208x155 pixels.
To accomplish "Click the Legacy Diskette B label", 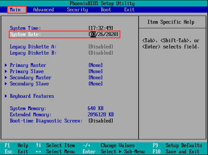I will (x=33, y=53).
